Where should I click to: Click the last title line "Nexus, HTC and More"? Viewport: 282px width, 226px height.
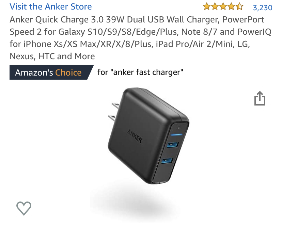52,56
